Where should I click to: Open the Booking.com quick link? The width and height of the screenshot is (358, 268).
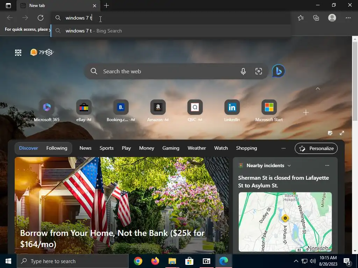pos(121,111)
